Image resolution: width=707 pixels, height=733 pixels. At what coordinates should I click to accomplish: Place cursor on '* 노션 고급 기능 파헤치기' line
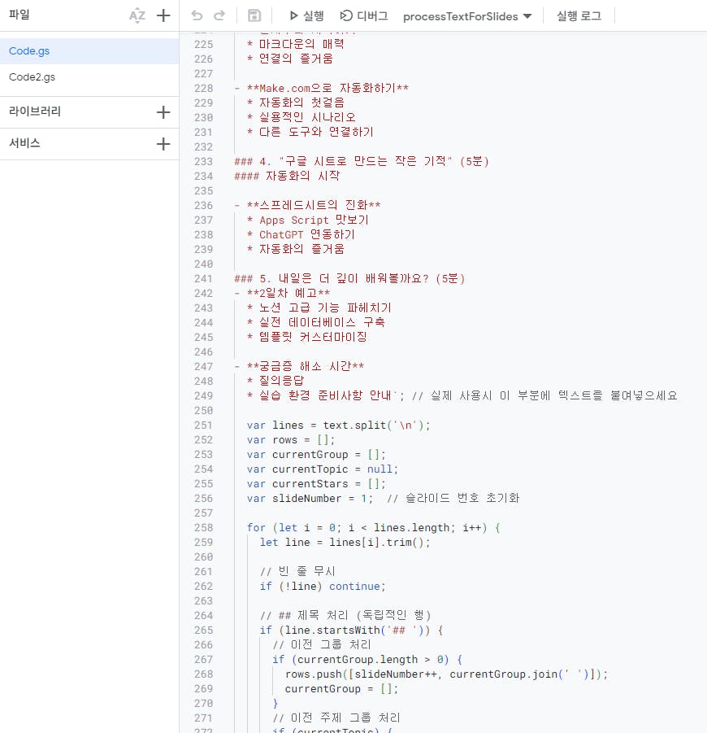[319, 308]
